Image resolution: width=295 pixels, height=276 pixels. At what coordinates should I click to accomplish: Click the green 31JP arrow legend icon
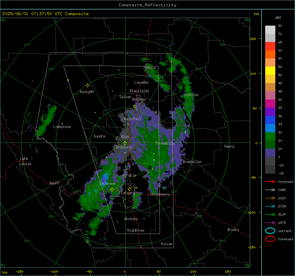270,214
